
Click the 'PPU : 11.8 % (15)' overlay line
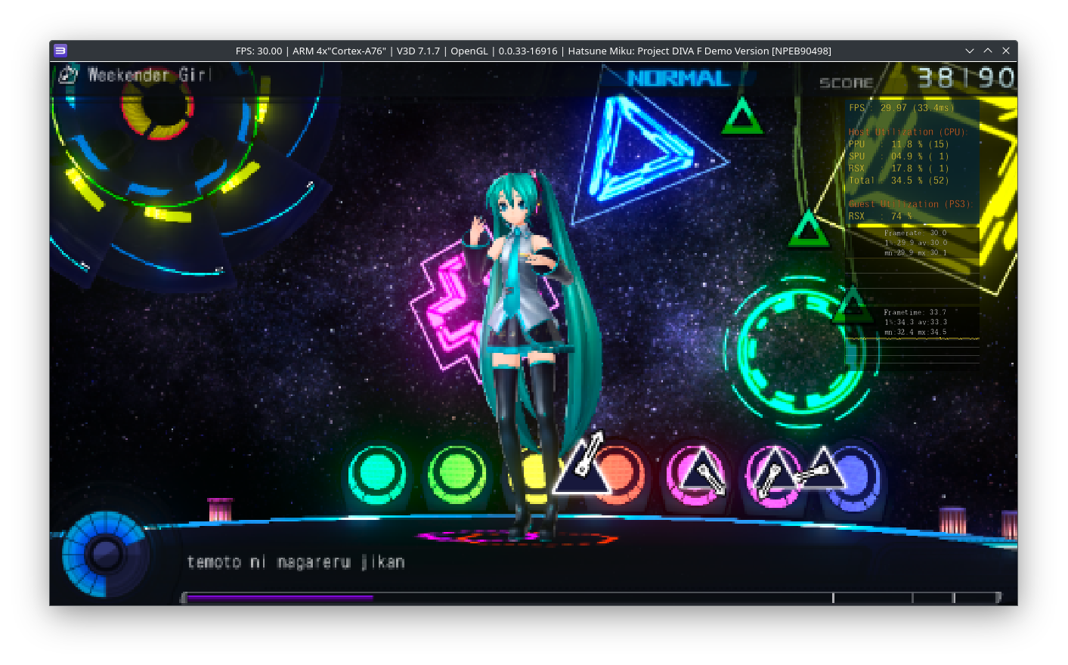(898, 144)
